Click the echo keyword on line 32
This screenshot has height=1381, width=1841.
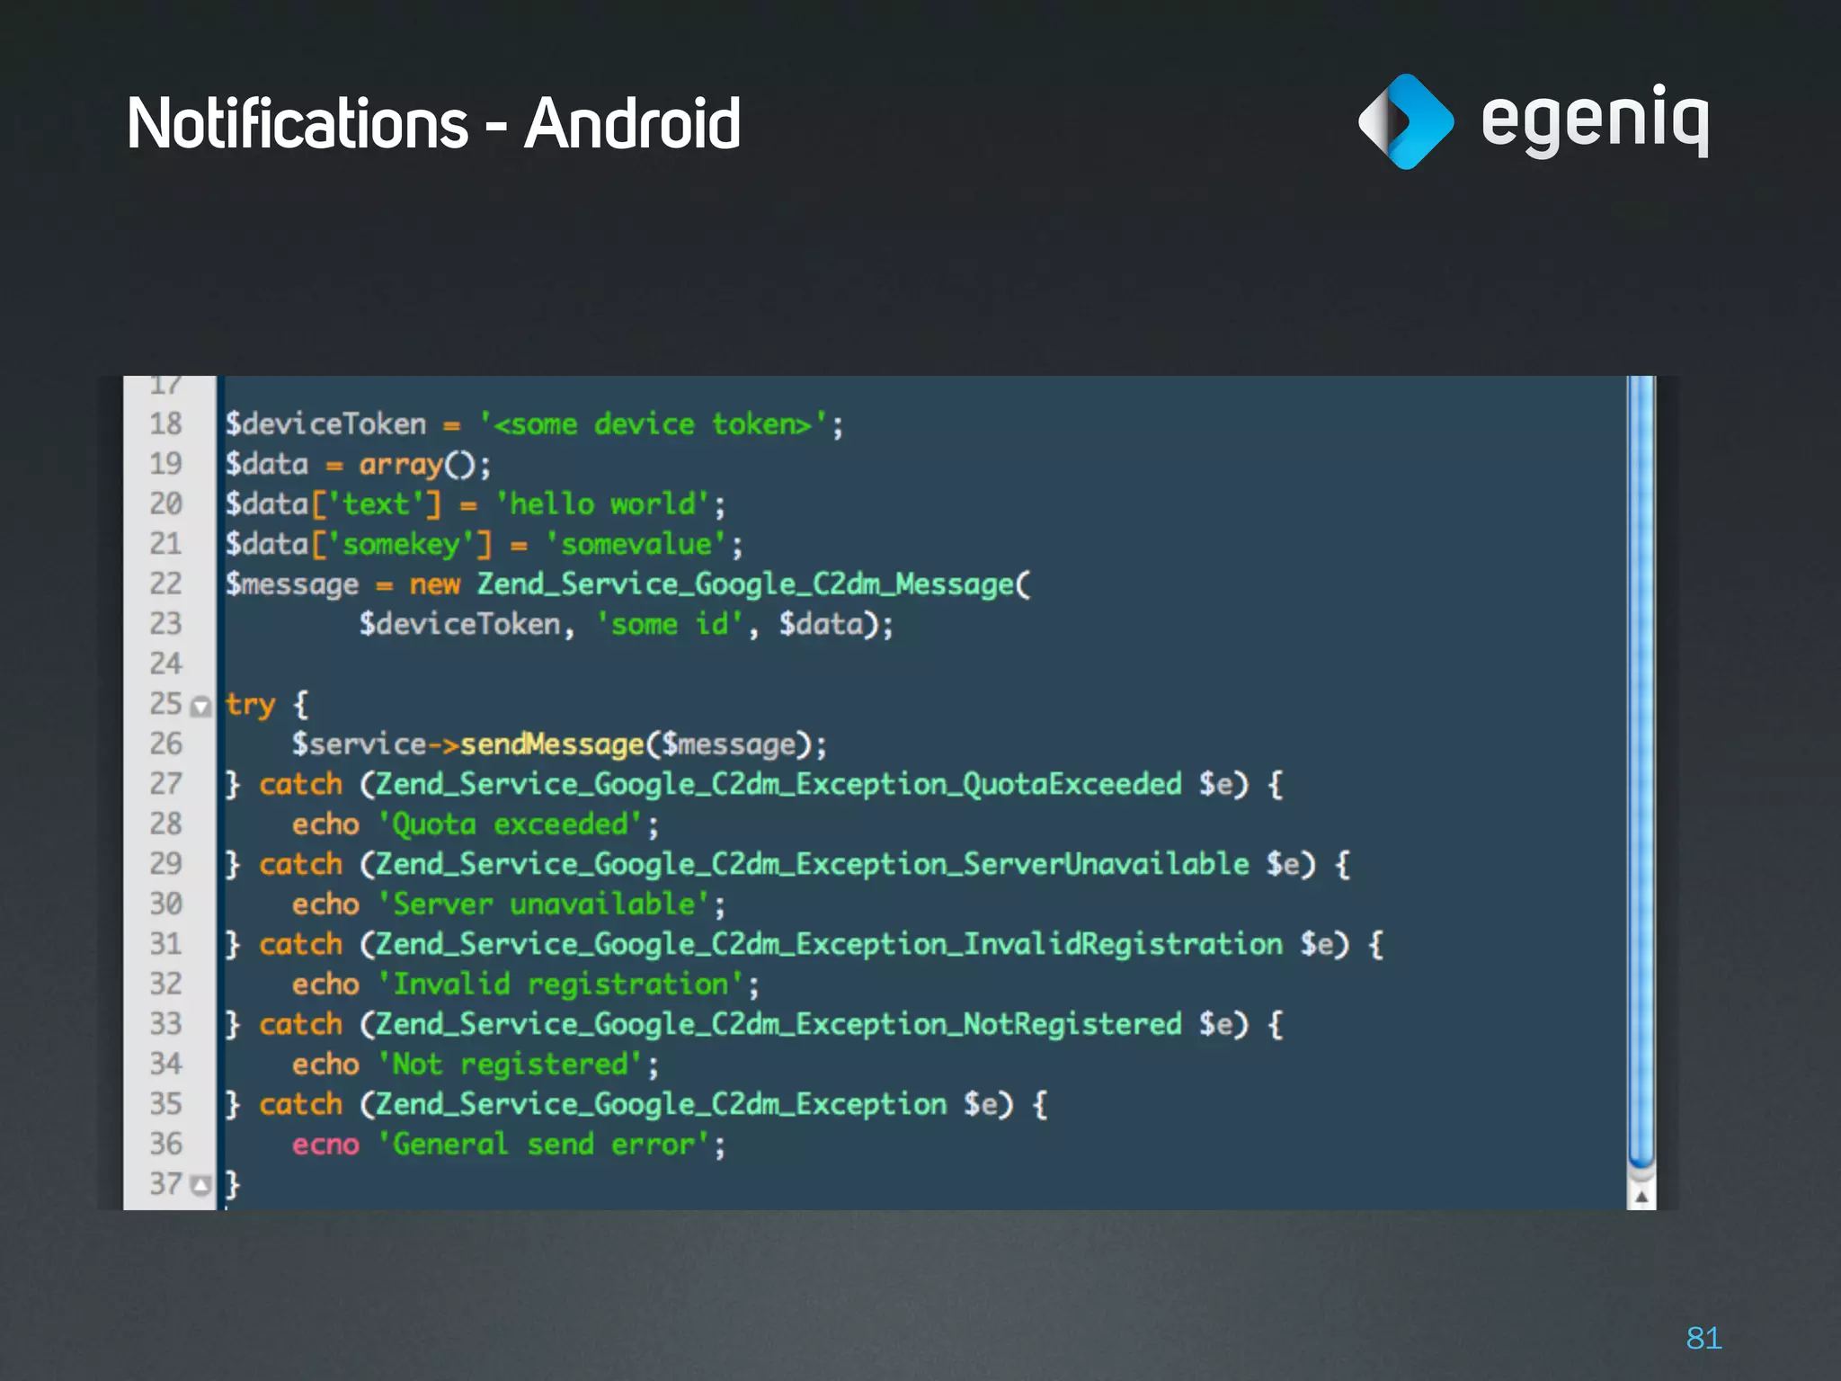[x=325, y=985]
